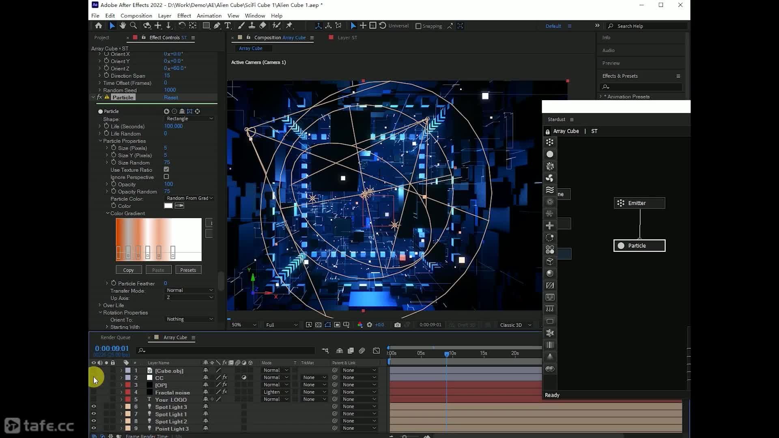
Task: Select the Zoom magnifier tool
Action: click(133, 26)
